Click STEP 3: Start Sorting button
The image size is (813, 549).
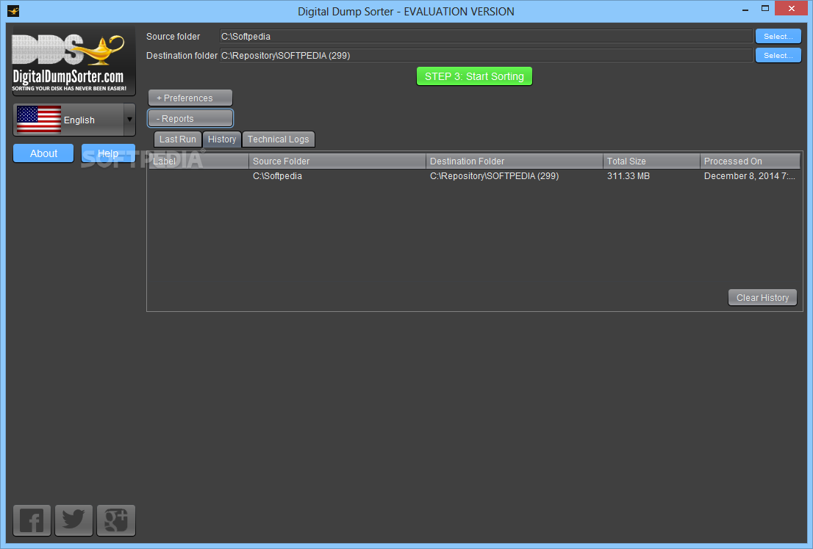point(474,76)
